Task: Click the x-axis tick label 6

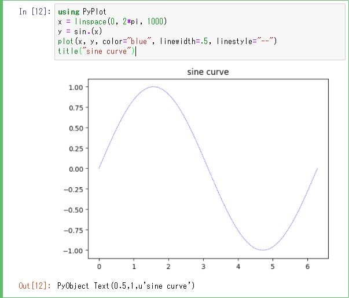Action: 307,267
